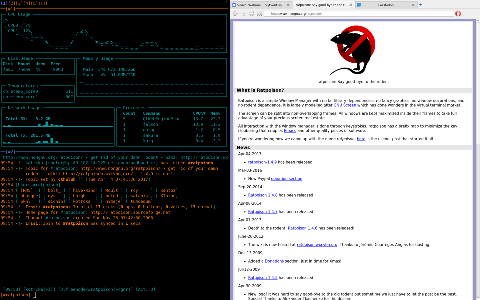Go forward using the browser forward arrow

(x=243, y=14)
